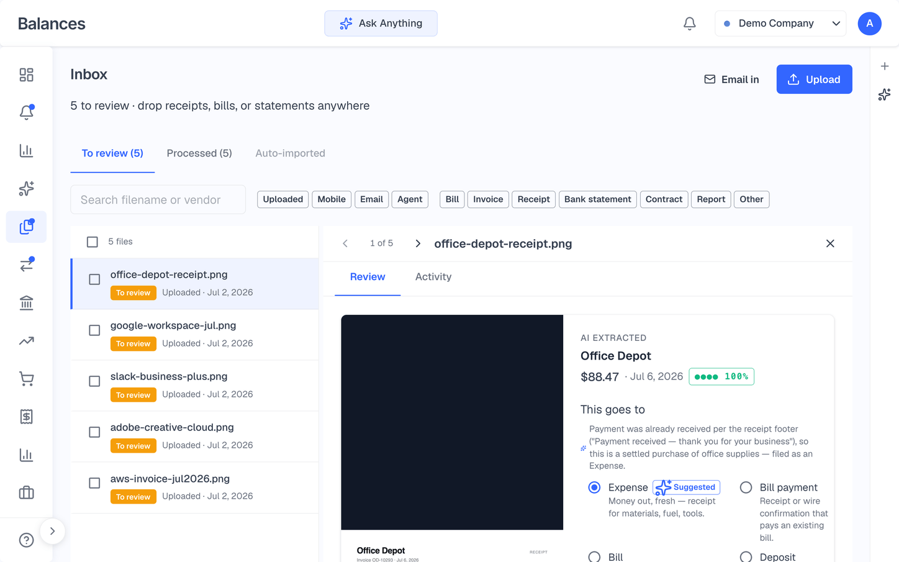Select the Bill radio option

click(x=594, y=557)
